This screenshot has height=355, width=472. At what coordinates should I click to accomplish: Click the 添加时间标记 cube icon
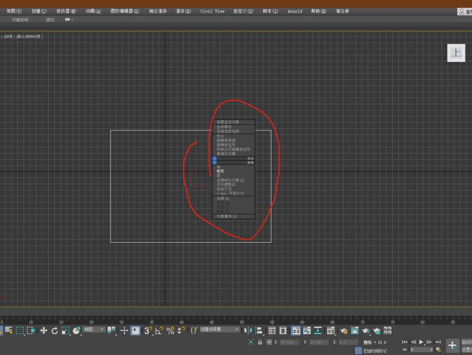tap(358, 351)
